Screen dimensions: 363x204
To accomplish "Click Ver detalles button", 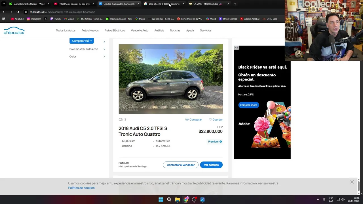I will (x=211, y=165).
